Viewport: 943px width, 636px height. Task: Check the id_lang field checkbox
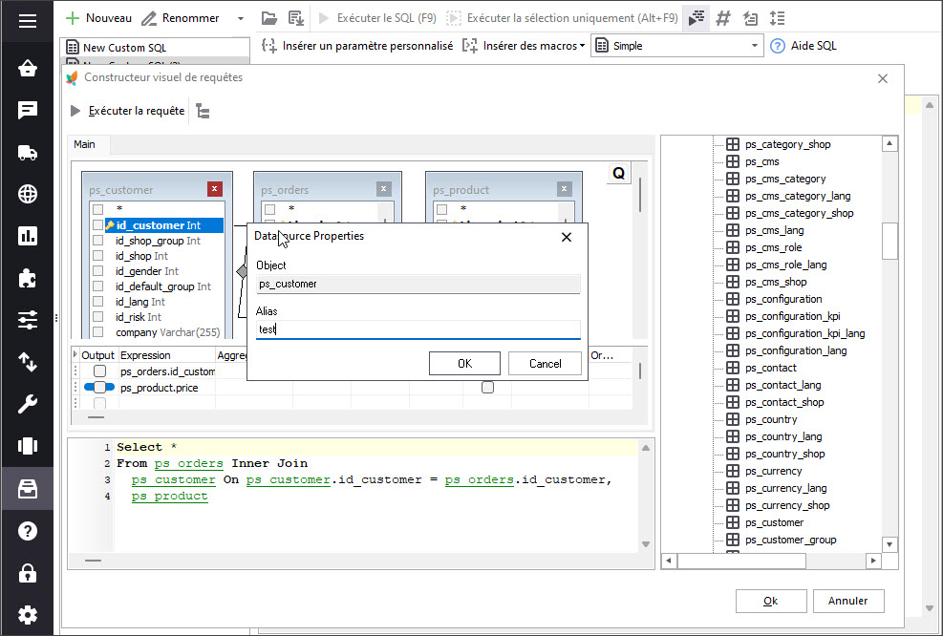[98, 302]
